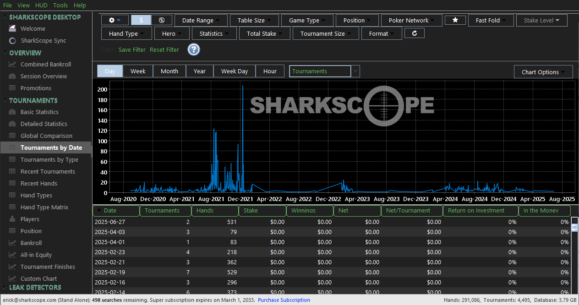The height and width of the screenshot is (305, 579).
Task: Open the Tools menu
Action: click(60, 5)
